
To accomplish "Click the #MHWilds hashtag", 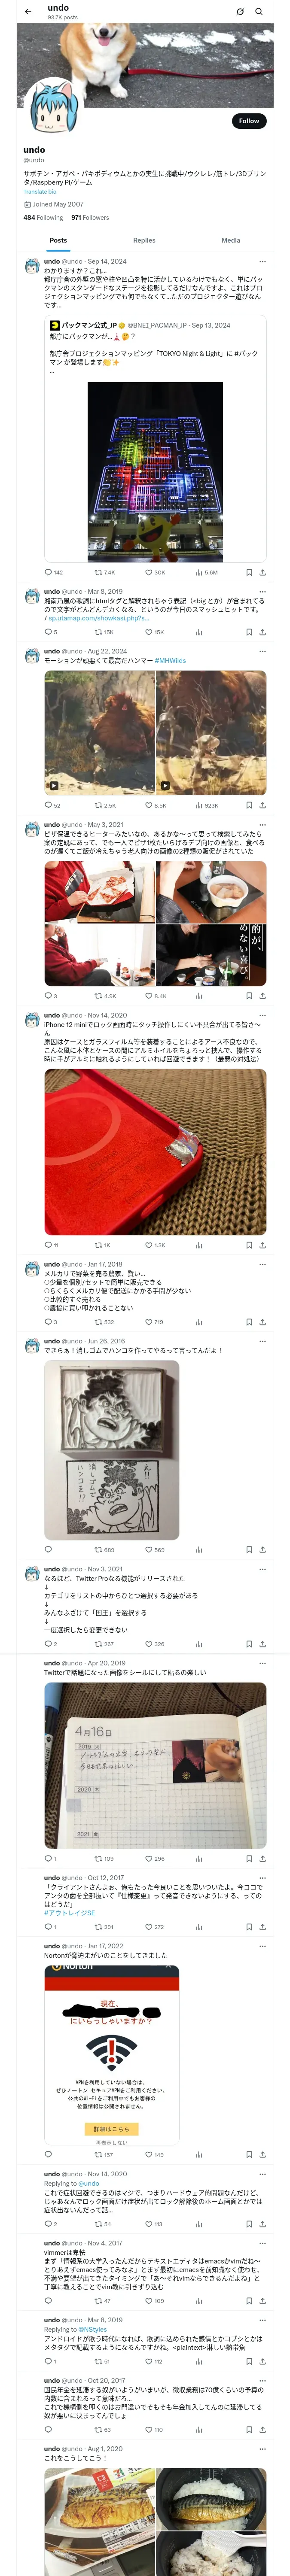I will [x=170, y=661].
